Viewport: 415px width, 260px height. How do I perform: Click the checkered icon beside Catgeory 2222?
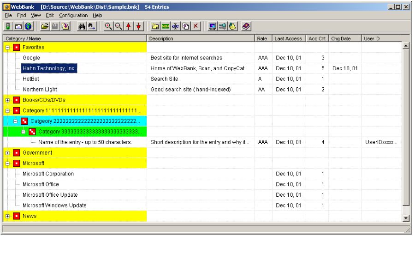tap(24, 121)
